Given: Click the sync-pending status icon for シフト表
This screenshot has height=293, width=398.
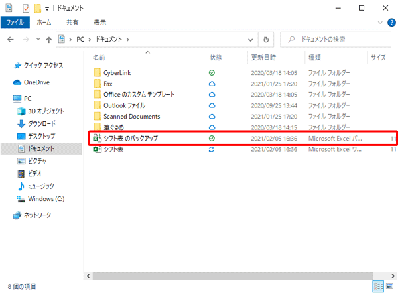Looking at the screenshot, I should [212, 149].
